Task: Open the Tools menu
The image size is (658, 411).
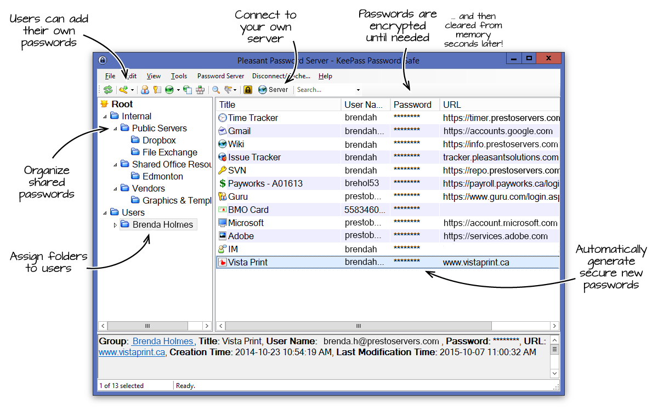Action: 179,76
